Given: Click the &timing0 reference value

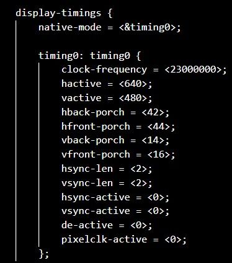Looking at the screenshot, I should point(147,27).
